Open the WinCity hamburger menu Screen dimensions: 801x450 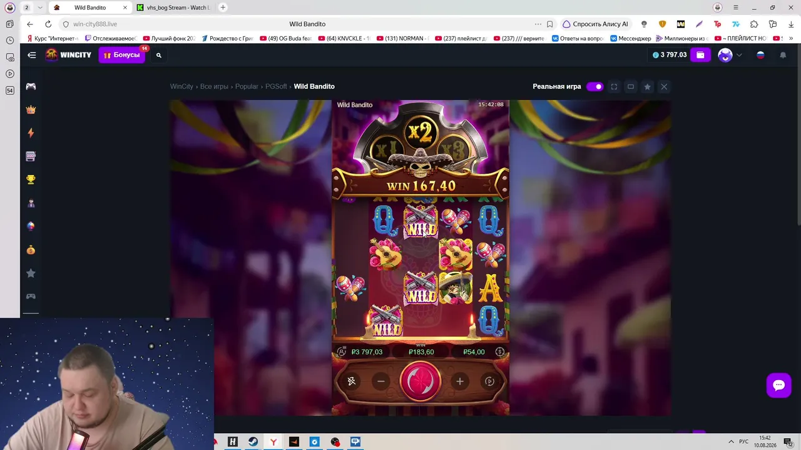[32, 55]
